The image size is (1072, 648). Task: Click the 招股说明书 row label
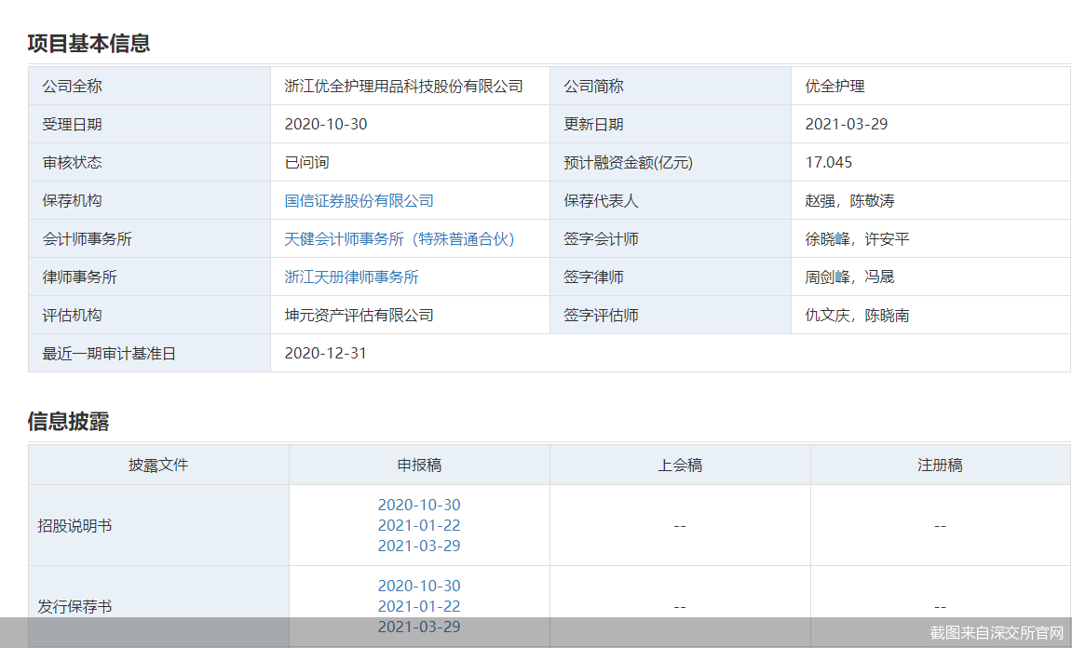pyautogui.click(x=75, y=526)
